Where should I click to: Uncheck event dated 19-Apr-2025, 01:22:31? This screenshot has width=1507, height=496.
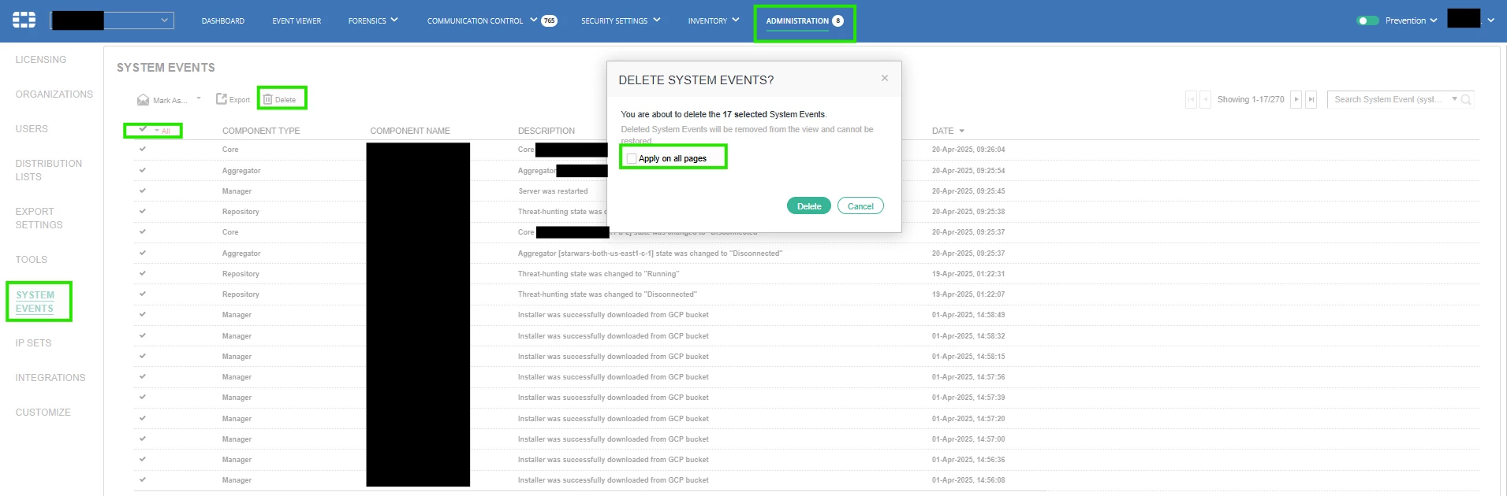143,273
